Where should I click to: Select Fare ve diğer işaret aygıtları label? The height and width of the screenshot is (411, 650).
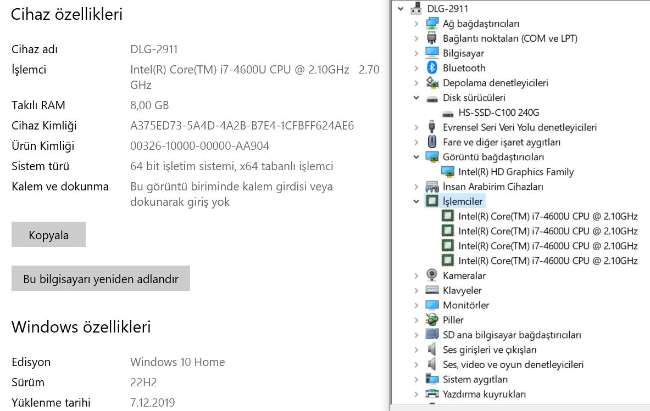tap(502, 142)
